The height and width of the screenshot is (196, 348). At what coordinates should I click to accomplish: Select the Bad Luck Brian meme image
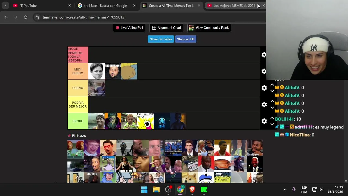coord(92,148)
